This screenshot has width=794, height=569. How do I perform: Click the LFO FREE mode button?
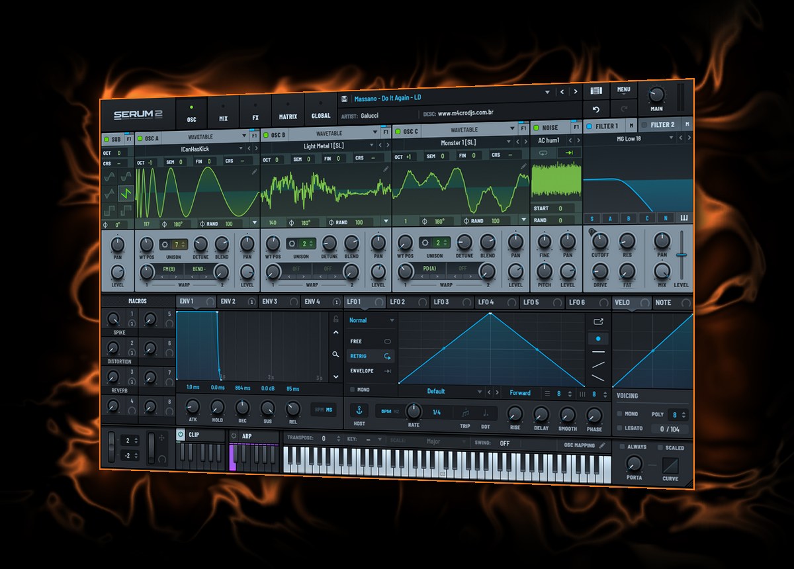[x=371, y=341]
